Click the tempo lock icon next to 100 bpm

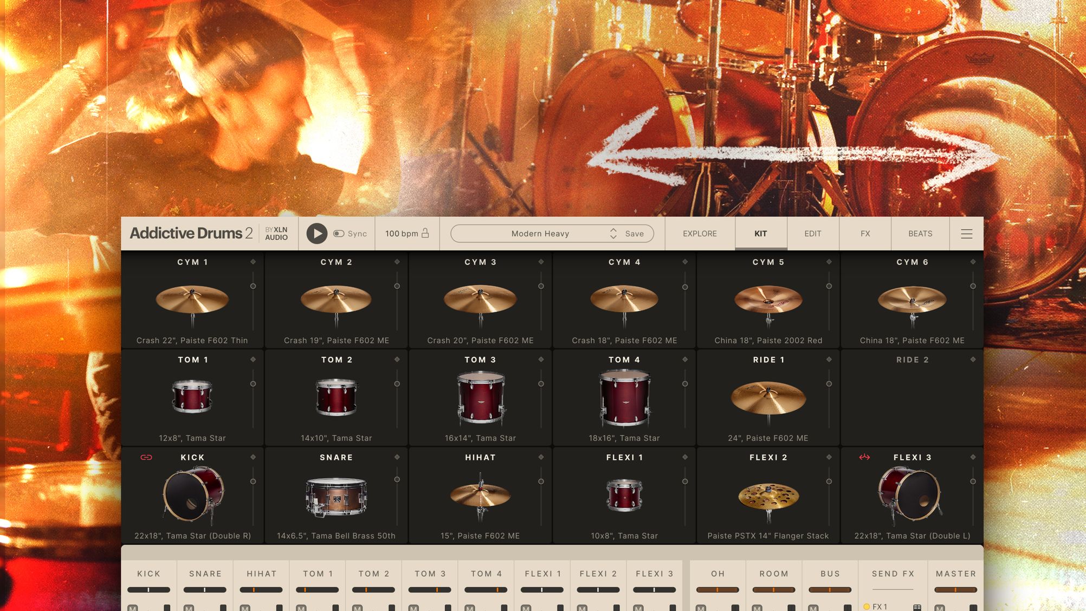426,233
